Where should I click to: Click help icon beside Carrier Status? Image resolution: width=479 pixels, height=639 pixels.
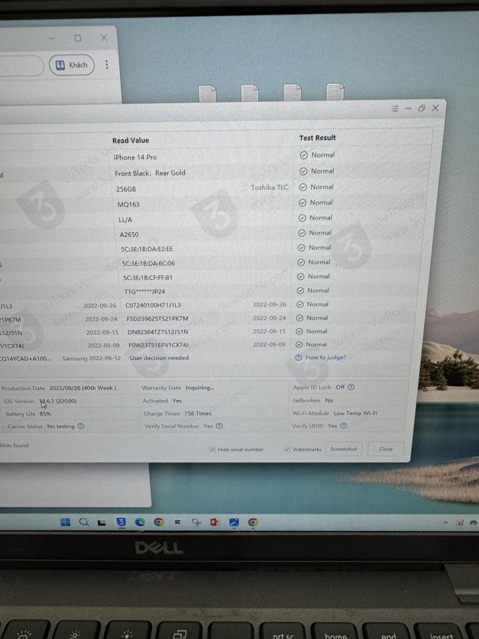point(80,426)
